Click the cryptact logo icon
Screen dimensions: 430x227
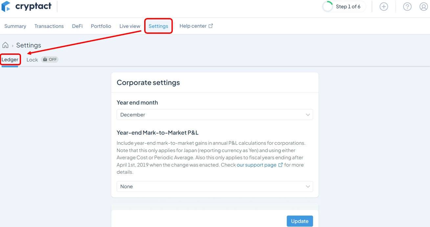click(x=6, y=6)
